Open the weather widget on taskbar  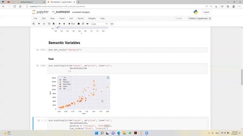point(7,133)
